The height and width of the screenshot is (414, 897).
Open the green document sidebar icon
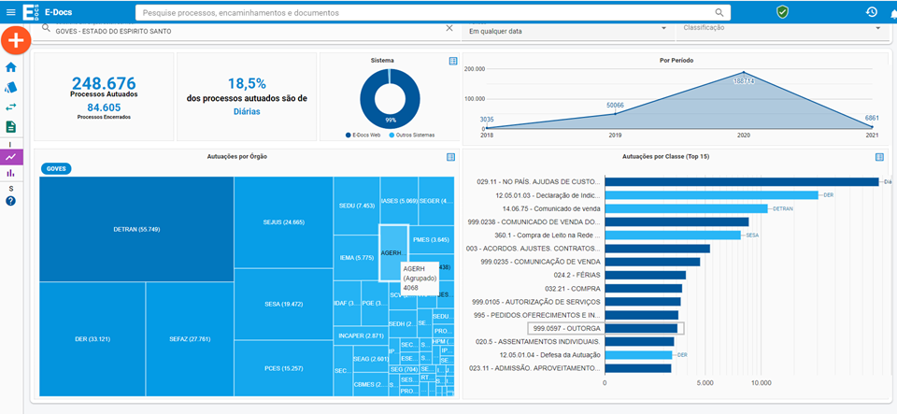click(11, 126)
